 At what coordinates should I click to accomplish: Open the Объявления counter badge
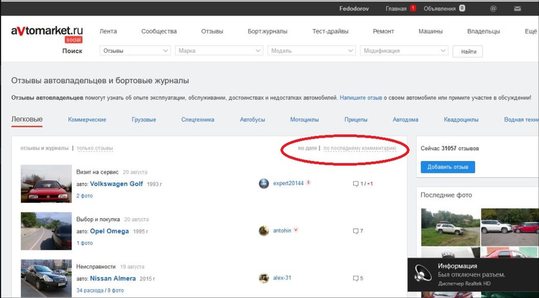click(462, 8)
